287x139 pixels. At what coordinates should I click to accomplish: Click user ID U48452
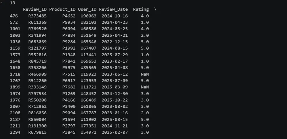point(88,94)
